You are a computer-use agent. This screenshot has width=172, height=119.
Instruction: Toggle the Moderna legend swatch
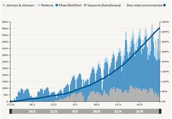pyautogui.click(x=39, y=5)
